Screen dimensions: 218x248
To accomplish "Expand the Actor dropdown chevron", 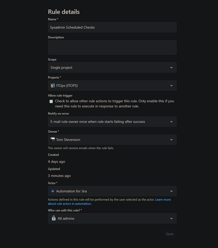I will [171, 191].
